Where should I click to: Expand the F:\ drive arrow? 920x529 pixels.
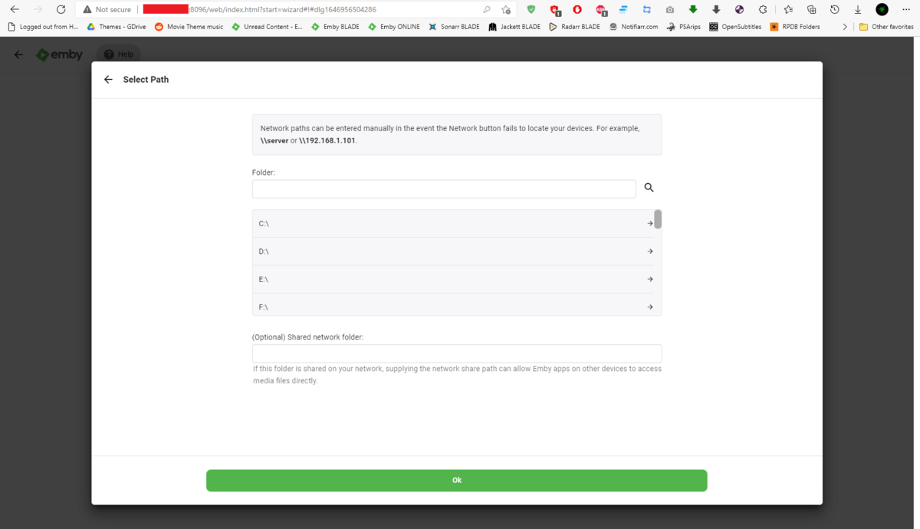pyautogui.click(x=649, y=307)
